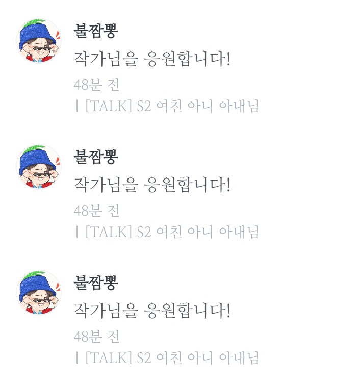
Task: Open 불짬뽕 username in first comment
Action: pyautogui.click(x=96, y=31)
